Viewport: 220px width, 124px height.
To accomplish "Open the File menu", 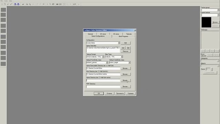I will click(1, 1).
